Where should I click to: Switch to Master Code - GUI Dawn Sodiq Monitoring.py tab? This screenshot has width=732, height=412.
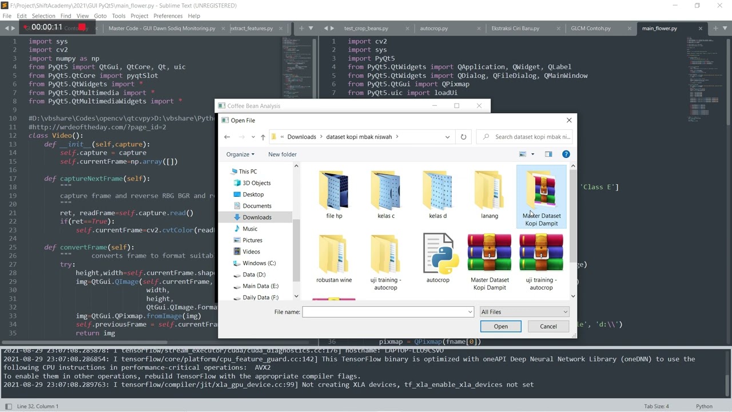(x=162, y=28)
